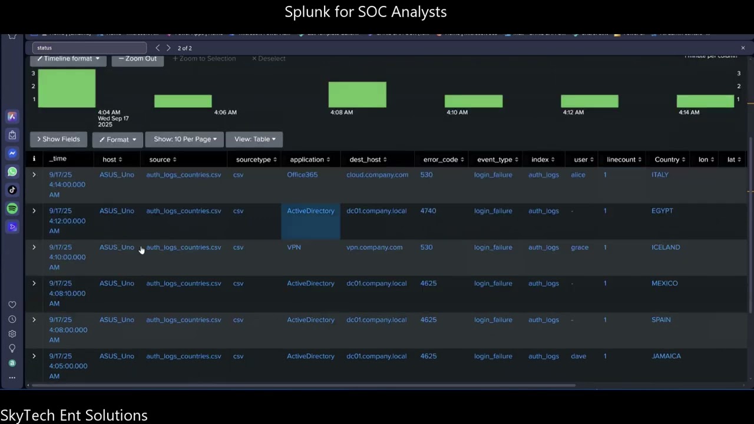Click the JAMAICA country value
This screenshot has width=754, height=424.
point(666,356)
